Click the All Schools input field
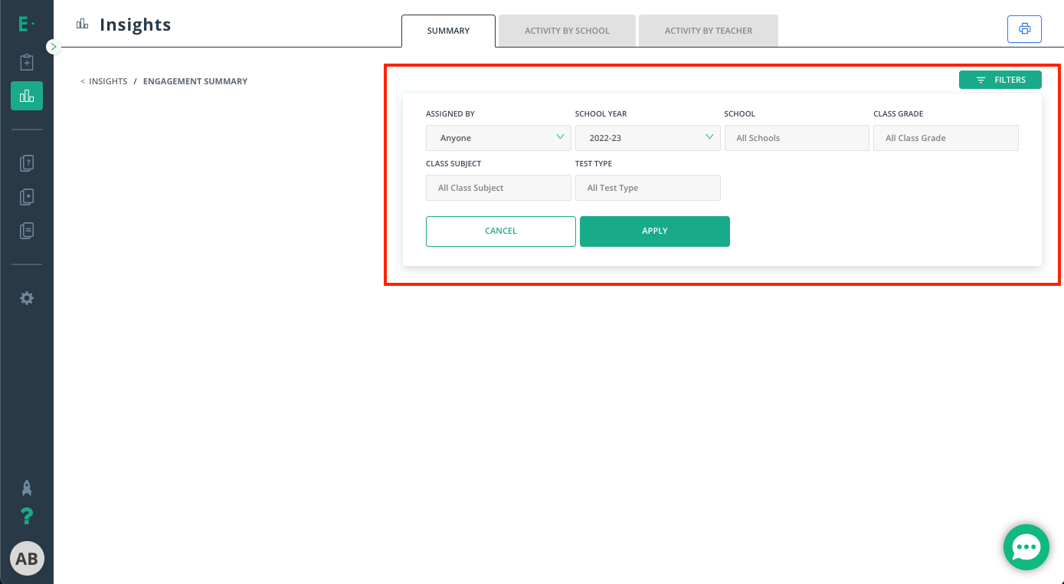This screenshot has height=584, width=1064. pyautogui.click(x=797, y=138)
